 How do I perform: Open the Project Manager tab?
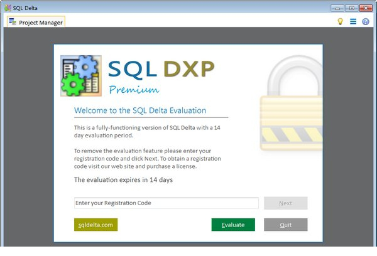click(36, 22)
